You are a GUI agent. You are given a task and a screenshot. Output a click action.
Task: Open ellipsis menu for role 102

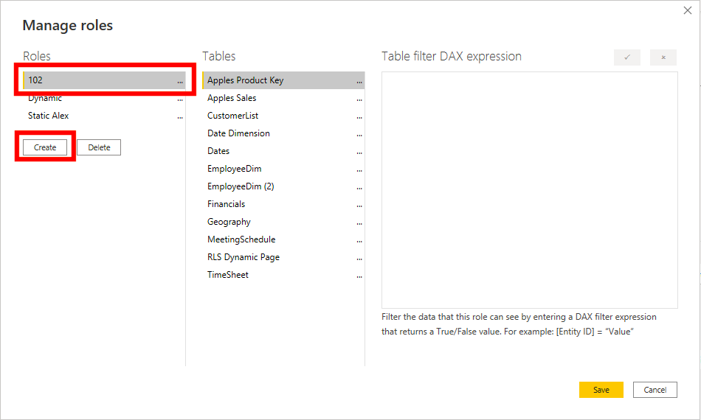click(x=180, y=81)
